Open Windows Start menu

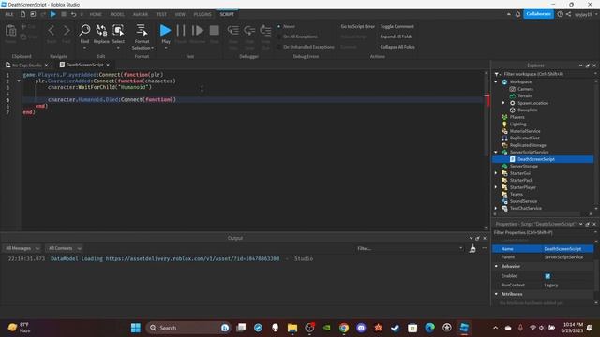[x=135, y=328]
